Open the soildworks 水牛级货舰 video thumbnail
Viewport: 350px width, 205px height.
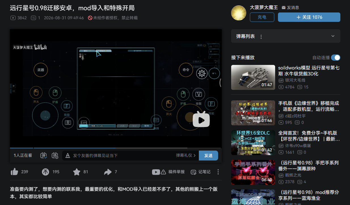point(253,77)
